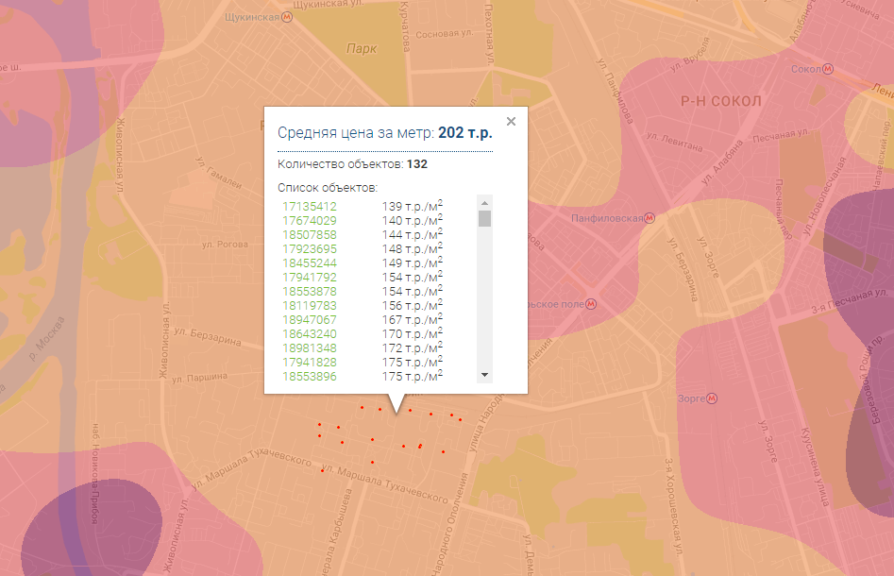
Task: Open listing 18507858
Action: (x=310, y=235)
